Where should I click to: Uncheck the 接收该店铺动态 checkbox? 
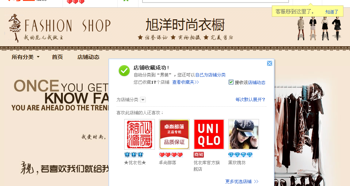[x=231, y=82]
